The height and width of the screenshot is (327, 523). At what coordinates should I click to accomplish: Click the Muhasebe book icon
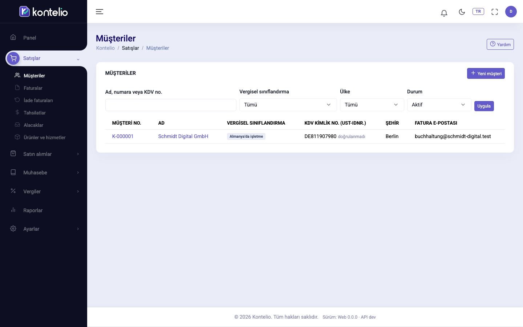pos(13,172)
